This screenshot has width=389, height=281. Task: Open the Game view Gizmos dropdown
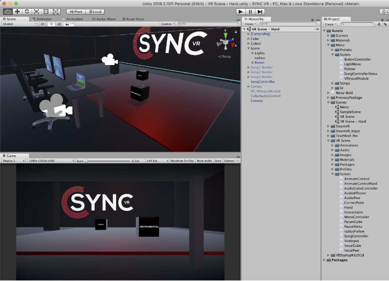click(231, 161)
